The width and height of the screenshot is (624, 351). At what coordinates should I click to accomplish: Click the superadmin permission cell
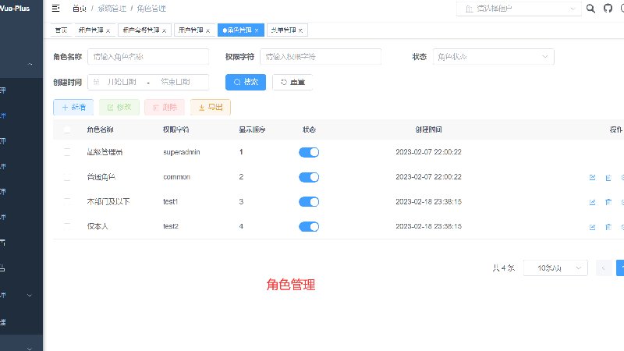point(182,152)
